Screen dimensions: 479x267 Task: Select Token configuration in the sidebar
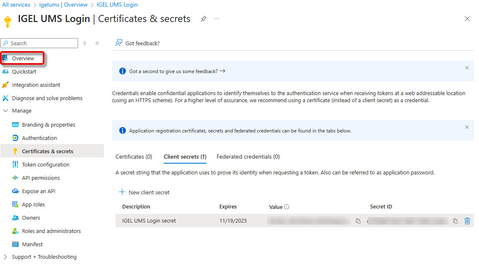[46, 164]
